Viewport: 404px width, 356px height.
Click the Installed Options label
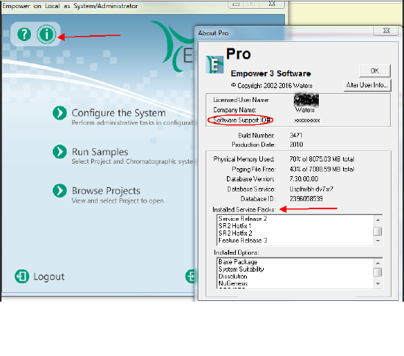pyautogui.click(x=237, y=253)
